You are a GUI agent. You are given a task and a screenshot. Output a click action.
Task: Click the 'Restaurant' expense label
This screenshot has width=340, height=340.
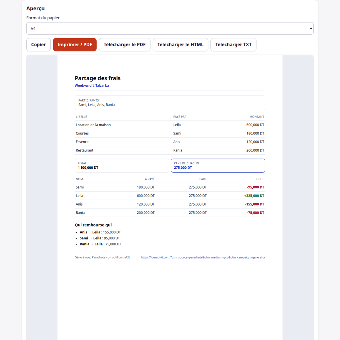(85, 150)
